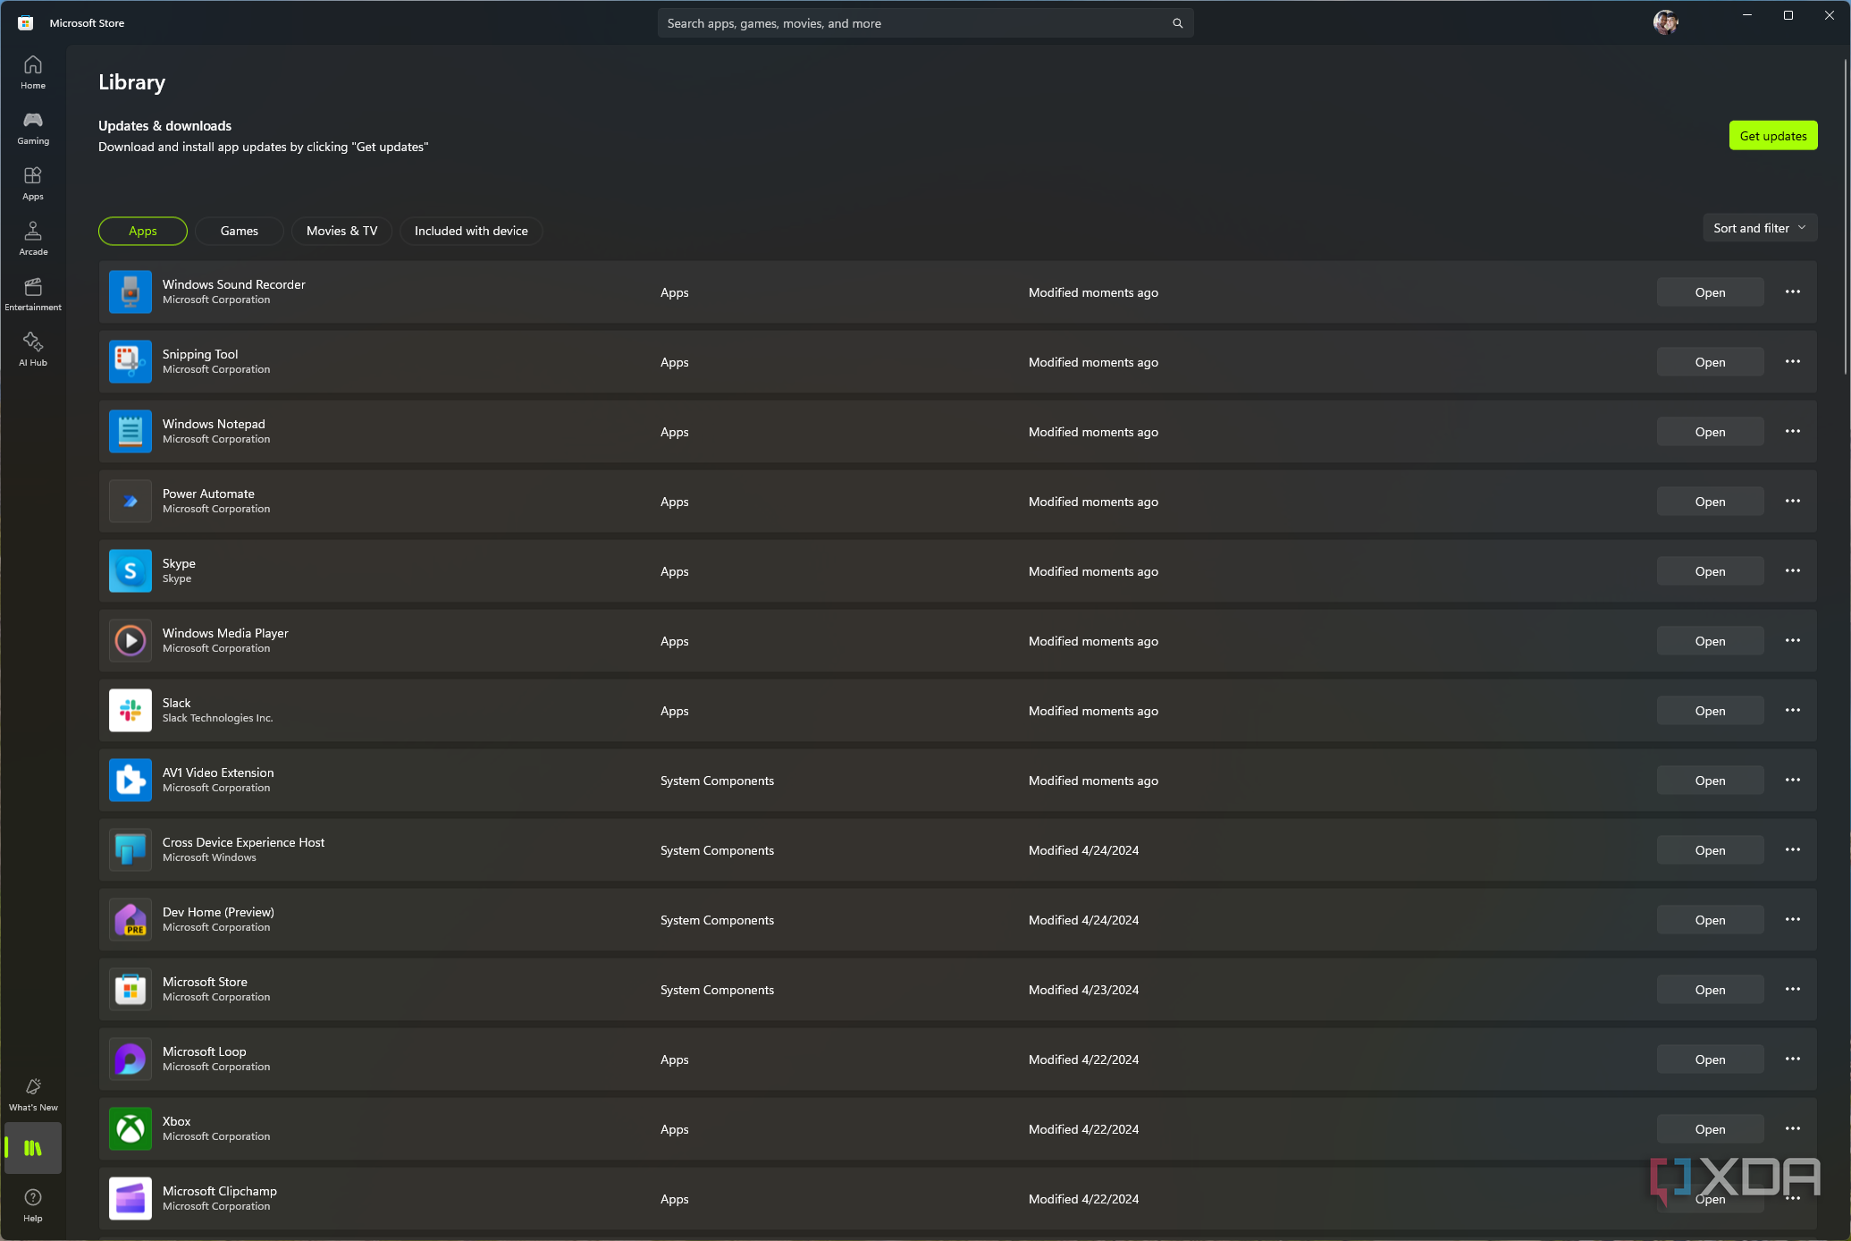This screenshot has height=1241, width=1851.
Task: Click the vertical scrollbar thumb
Action: click(1846, 217)
